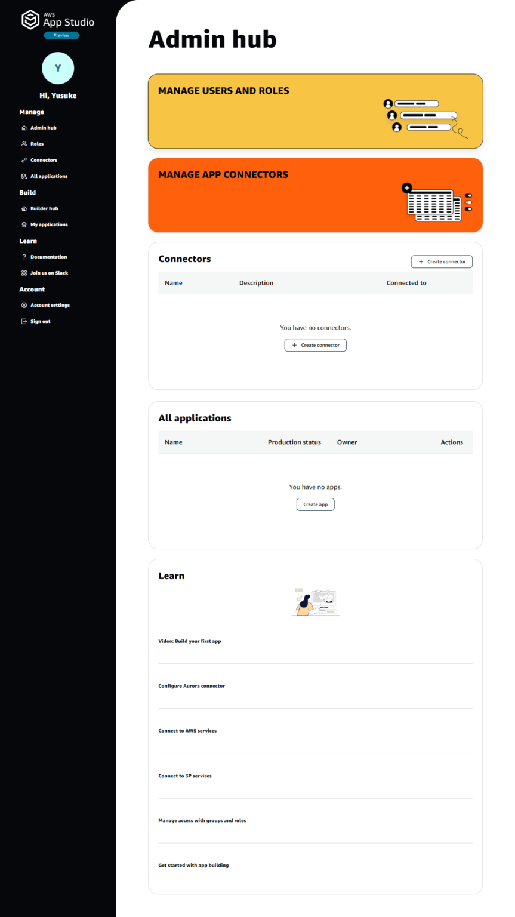Open the Roles page from the sidebar
Image resolution: width=515 pixels, height=917 pixels.
click(x=37, y=143)
